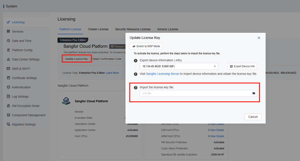
Task: Click the Platform Config icon
Action: (x=8, y=50)
